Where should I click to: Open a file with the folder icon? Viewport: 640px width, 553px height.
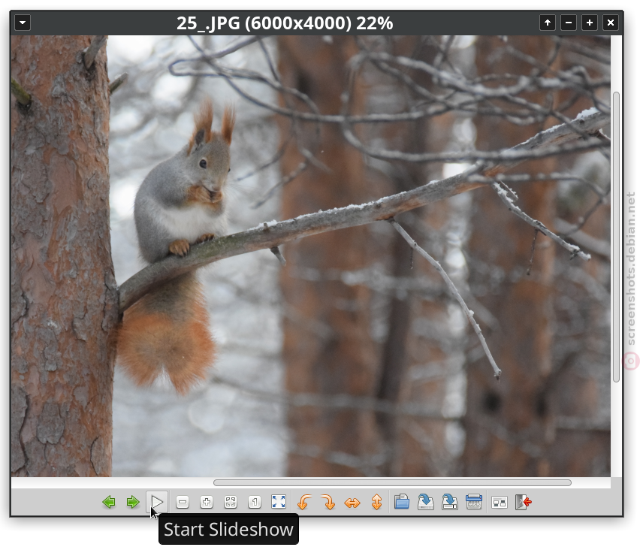click(402, 502)
